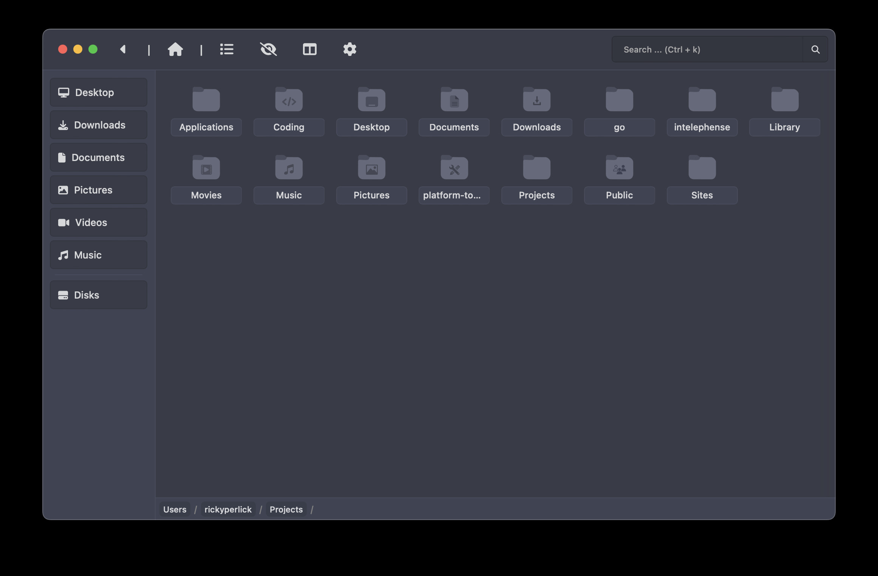Toggle hidden files eye icon
The image size is (878, 576).
pyautogui.click(x=268, y=50)
